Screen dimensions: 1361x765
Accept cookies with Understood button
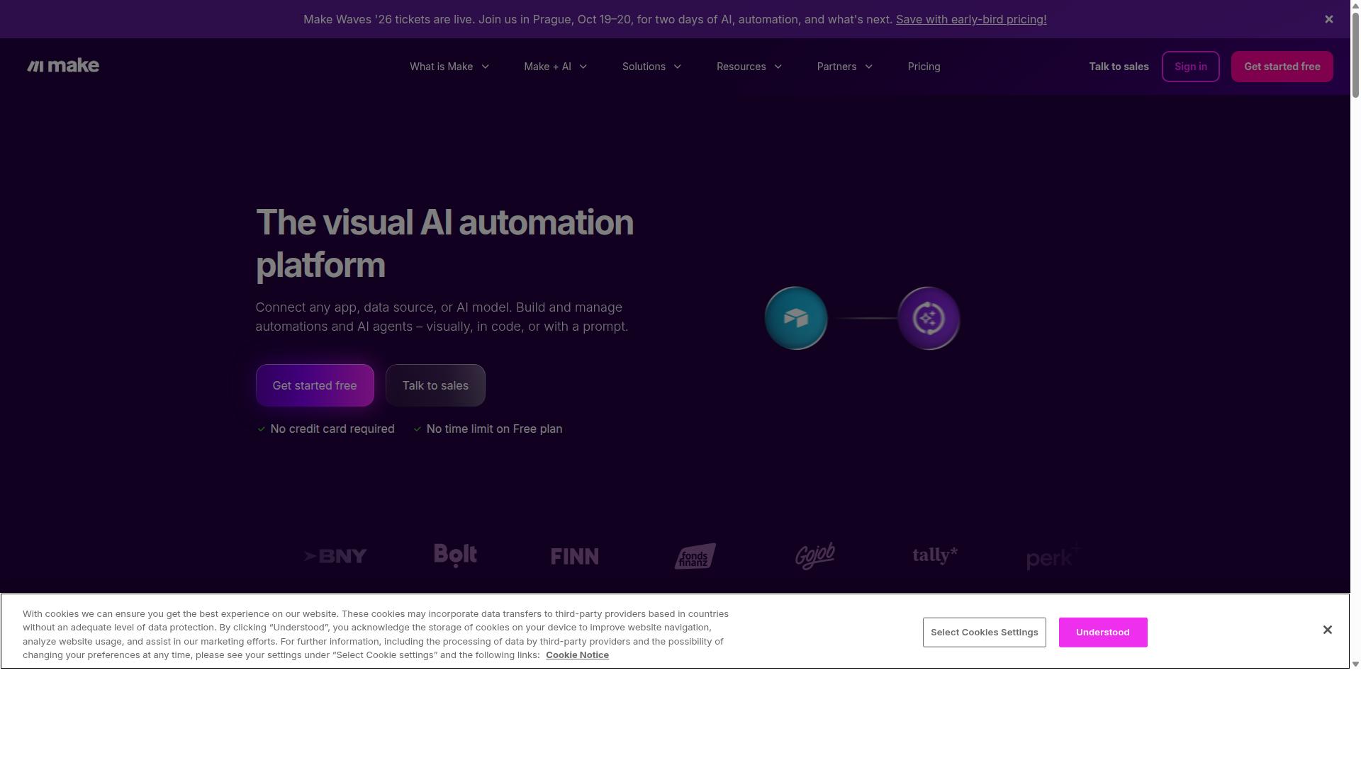tap(1103, 633)
